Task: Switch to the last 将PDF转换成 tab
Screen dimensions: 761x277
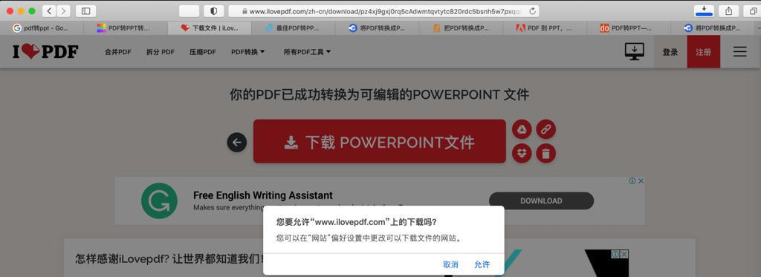Action: (713, 28)
